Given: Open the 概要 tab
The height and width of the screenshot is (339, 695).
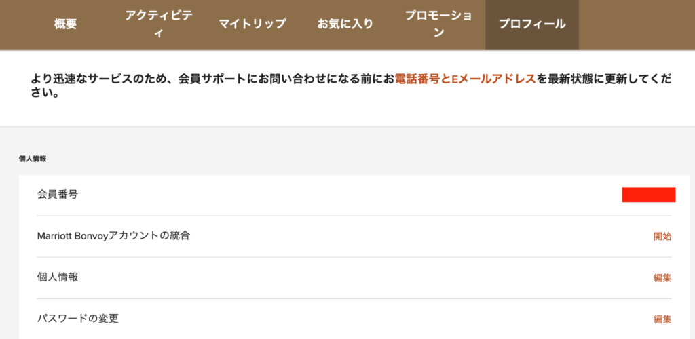Looking at the screenshot, I should (66, 24).
